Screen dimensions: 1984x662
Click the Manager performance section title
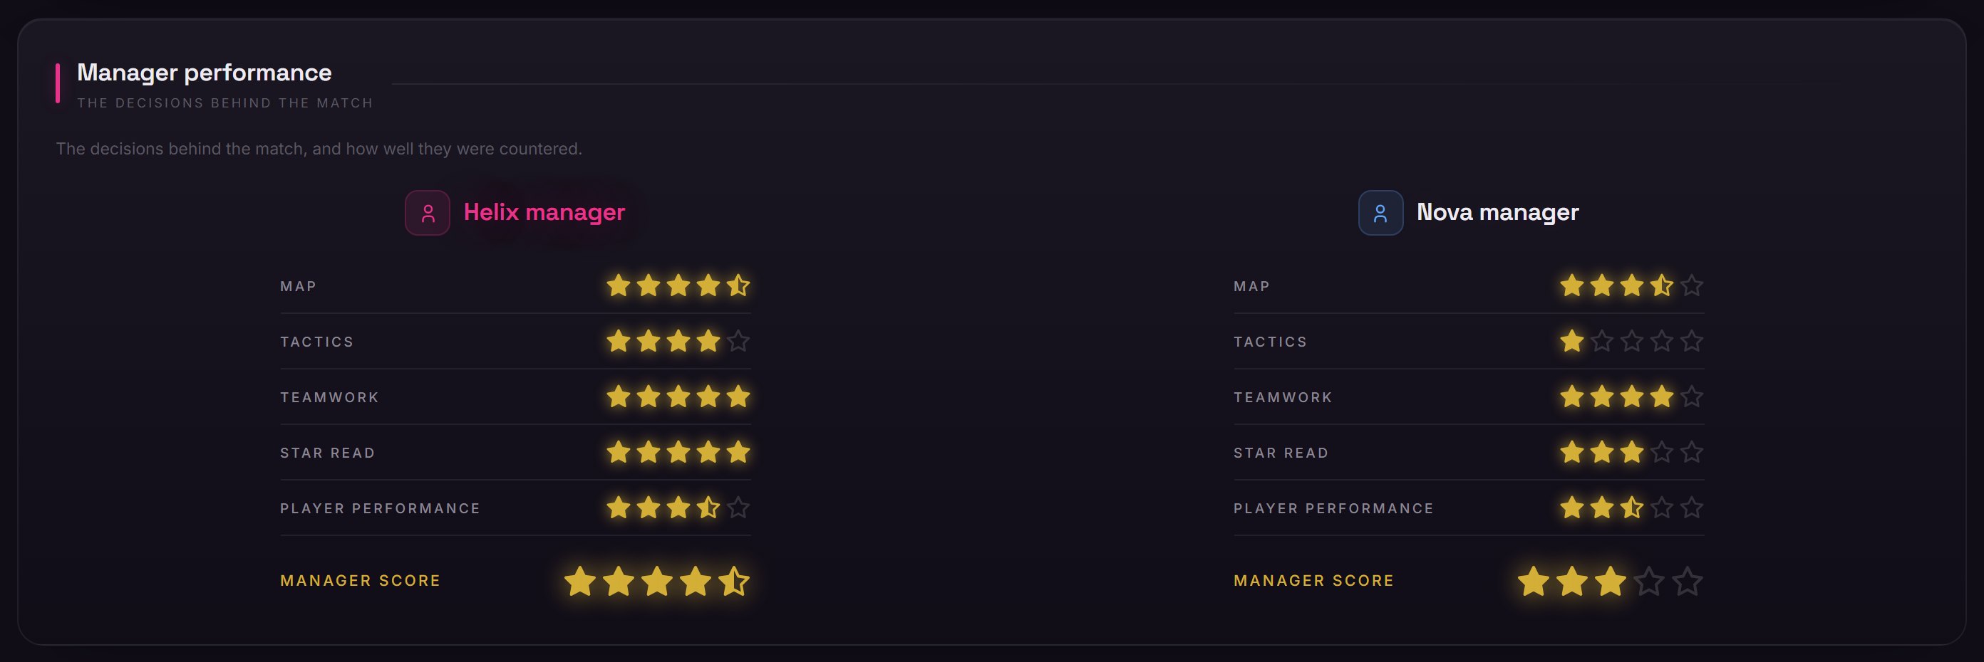point(204,73)
